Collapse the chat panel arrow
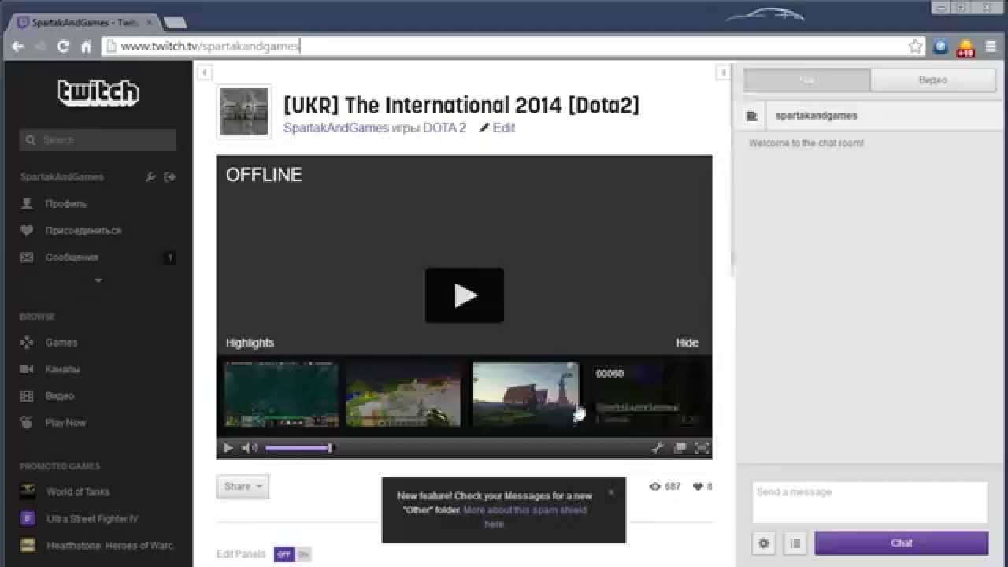 coord(723,72)
